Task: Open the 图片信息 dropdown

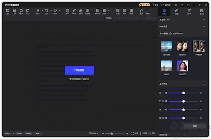Action: pyautogui.click(x=94, y=133)
